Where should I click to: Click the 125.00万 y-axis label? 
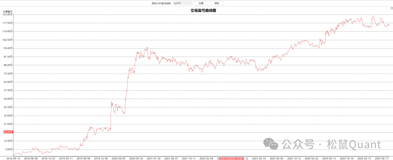tap(8, 15)
